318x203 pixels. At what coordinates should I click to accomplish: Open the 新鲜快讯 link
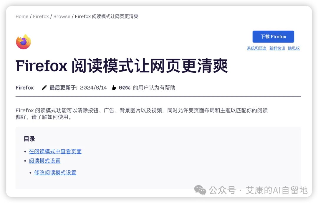(277, 48)
